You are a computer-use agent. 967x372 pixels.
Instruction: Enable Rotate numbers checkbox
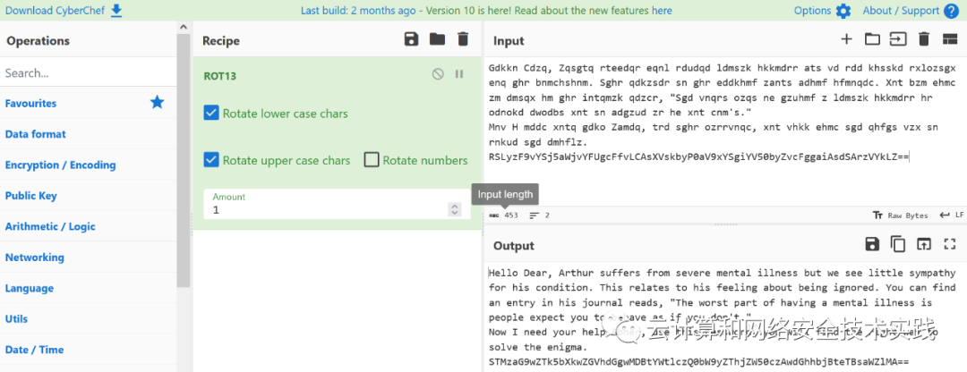coord(372,160)
